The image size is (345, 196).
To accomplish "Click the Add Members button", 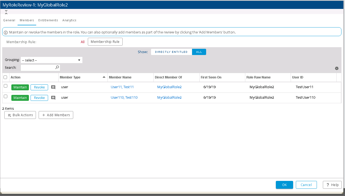I will pyautogui.click(x=56, y=115).
